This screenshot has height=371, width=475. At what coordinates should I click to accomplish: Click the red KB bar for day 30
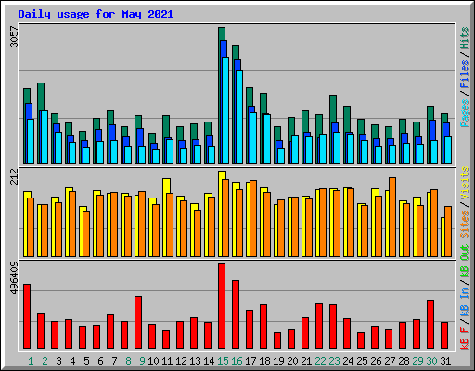[x=430, y=325]
